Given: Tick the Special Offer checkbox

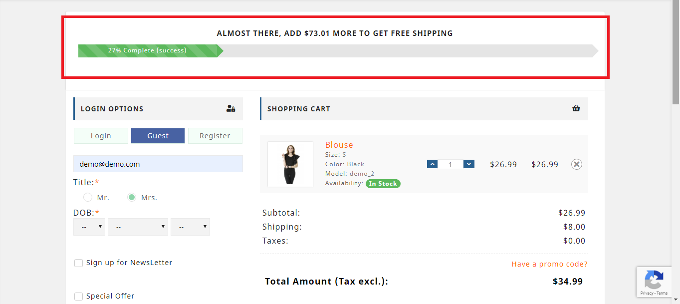Looking at the screenshot, I should 79,297.
